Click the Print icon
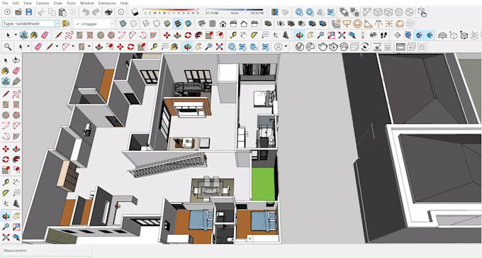 click(108, 12)
